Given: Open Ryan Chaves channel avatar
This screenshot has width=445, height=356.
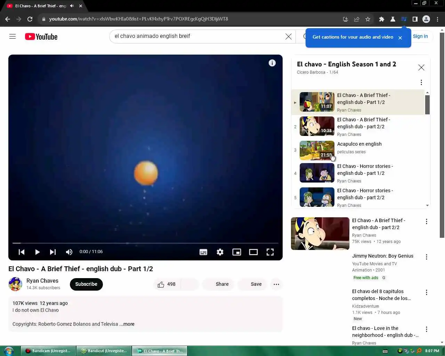Looking at the screenshot, I should click(x=15, y=284).
